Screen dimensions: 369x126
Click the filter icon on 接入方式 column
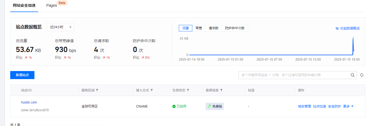tap(152, 90)
